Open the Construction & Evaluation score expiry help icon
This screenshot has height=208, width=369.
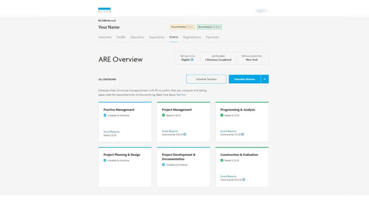pos(244,180)
